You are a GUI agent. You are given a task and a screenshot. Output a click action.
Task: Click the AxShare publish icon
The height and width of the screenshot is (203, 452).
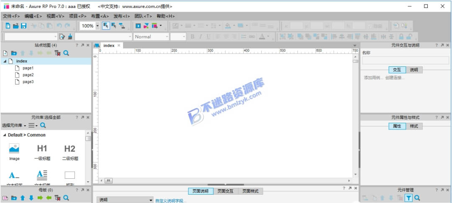(146, 26)
